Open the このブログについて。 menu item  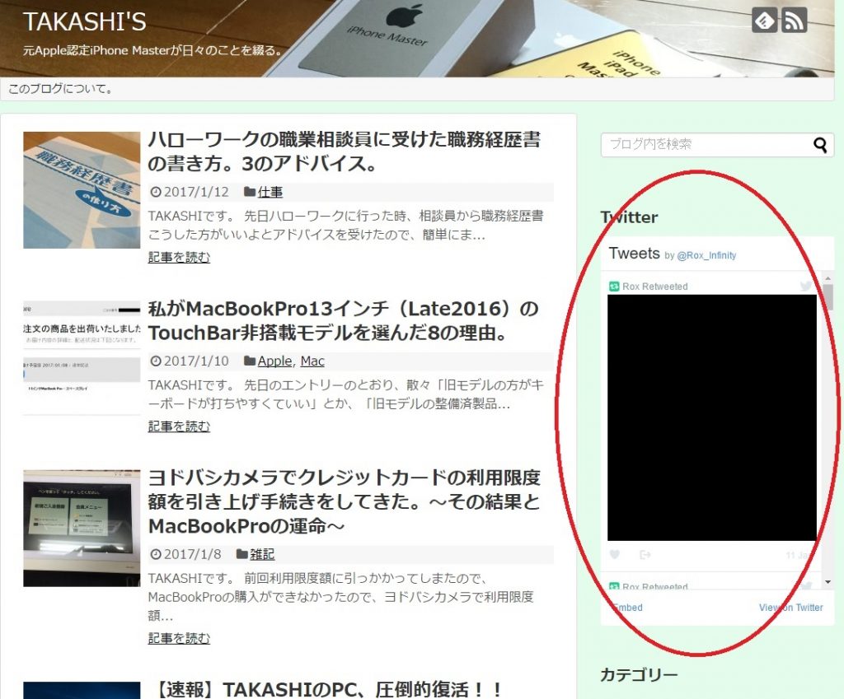click(60, 89)
